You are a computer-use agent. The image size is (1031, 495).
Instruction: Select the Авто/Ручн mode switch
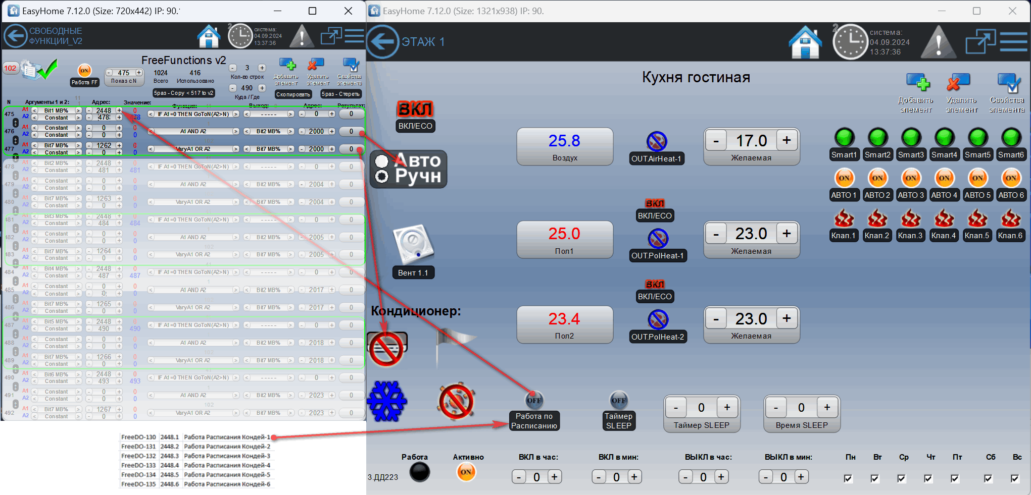(408, 169)
